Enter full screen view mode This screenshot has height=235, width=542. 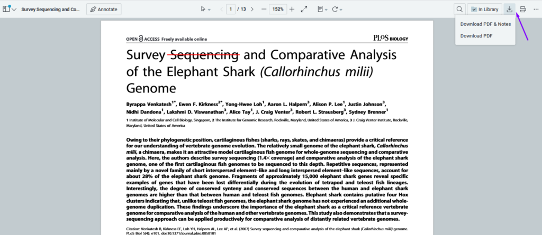pos(304,10)
